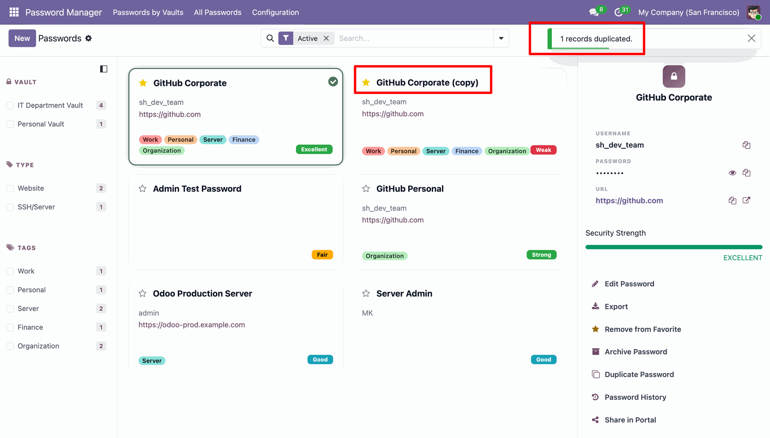Create a New password

point(22,38)
